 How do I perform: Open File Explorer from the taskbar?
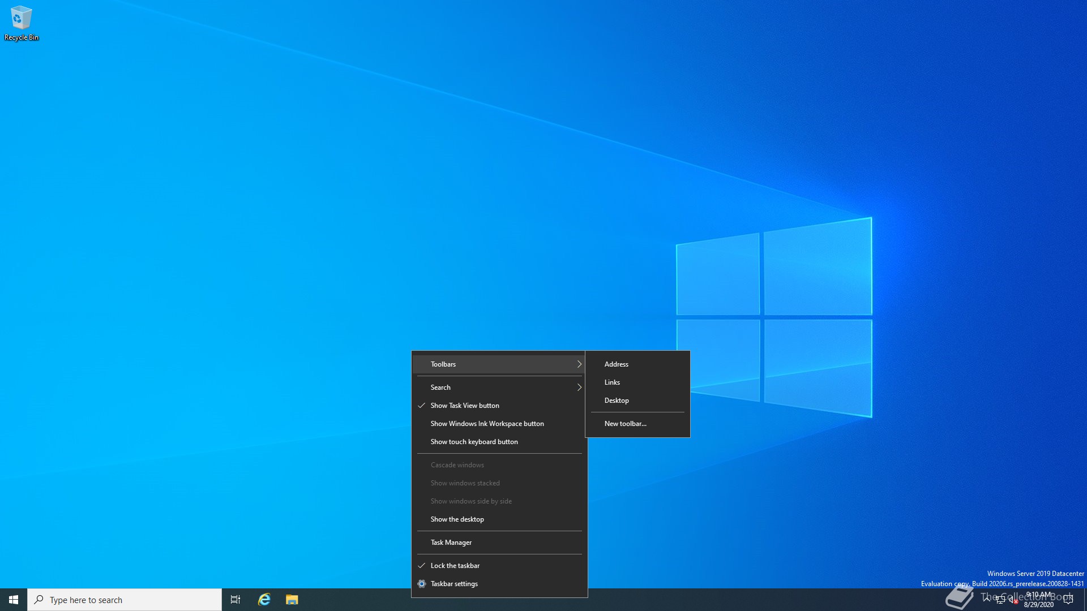292,600
